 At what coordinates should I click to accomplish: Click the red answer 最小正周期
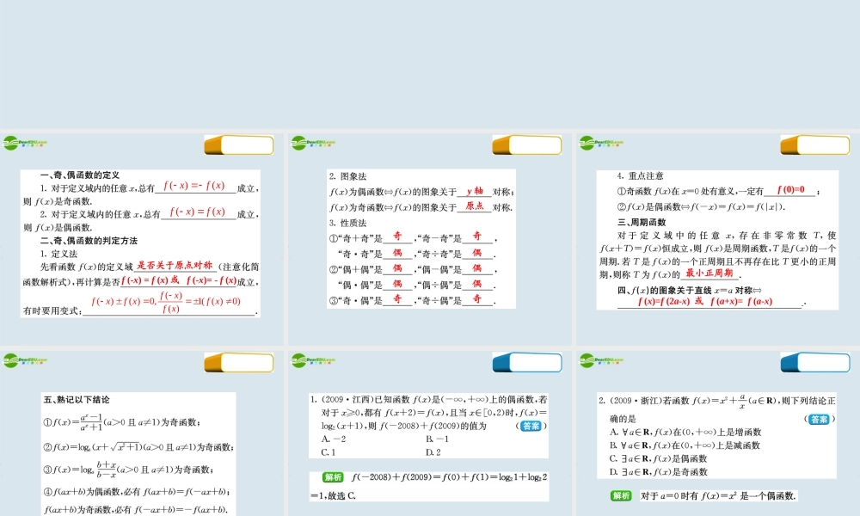coord(709,273)
